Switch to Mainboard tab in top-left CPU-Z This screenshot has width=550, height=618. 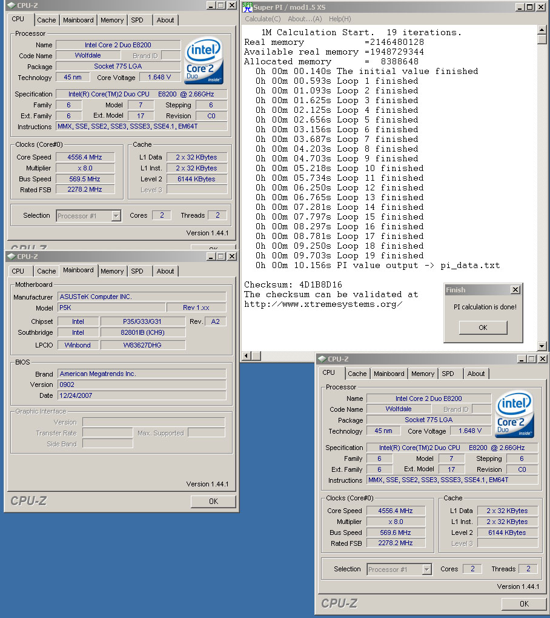coord(78,20)
